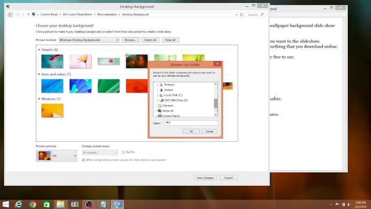Click the Pictures folder icon in tree
This screenshot has width=371, height=209.
[x=161, y=85]
